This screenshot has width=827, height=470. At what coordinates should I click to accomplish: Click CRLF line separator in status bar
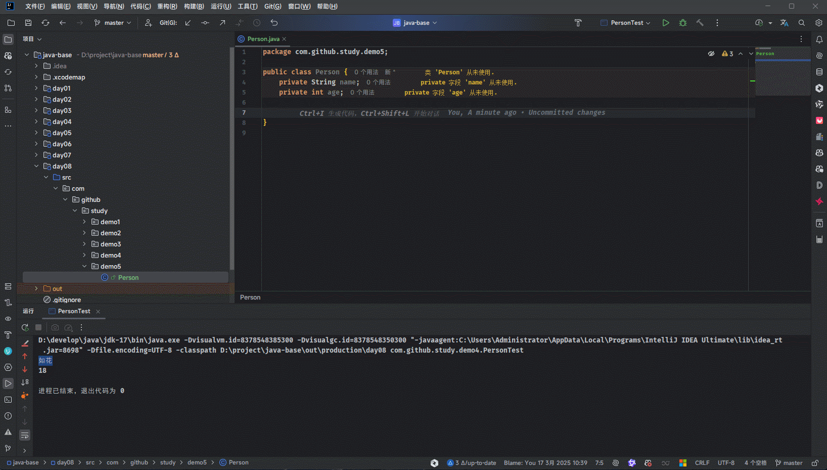click(702, 463)
